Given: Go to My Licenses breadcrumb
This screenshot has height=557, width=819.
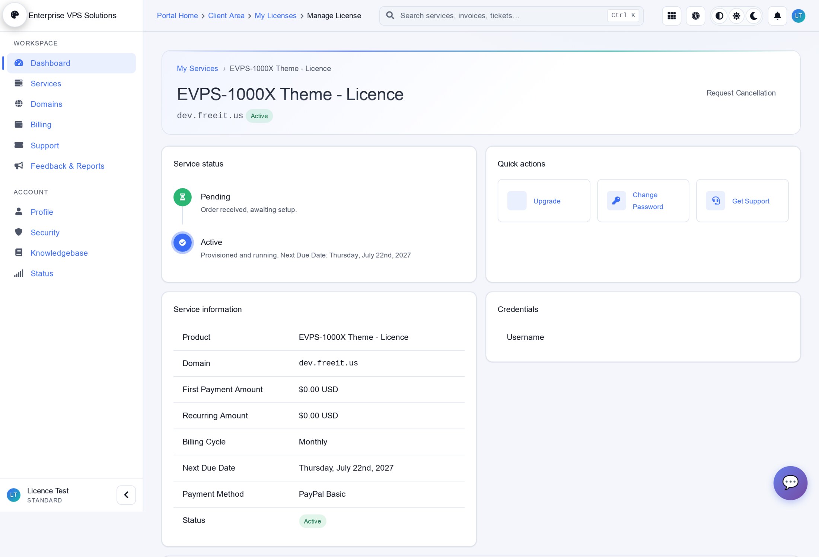Looking at the screenshot, I should 275,16.
